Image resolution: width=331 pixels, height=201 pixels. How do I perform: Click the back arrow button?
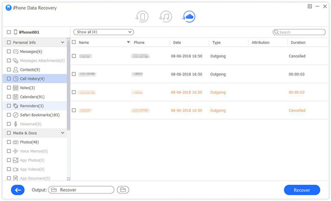pyautogui.click(x=18, y=190)
